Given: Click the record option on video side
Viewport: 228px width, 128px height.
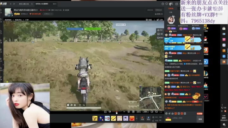Looking at the screenshot, I should coord(160,38).
